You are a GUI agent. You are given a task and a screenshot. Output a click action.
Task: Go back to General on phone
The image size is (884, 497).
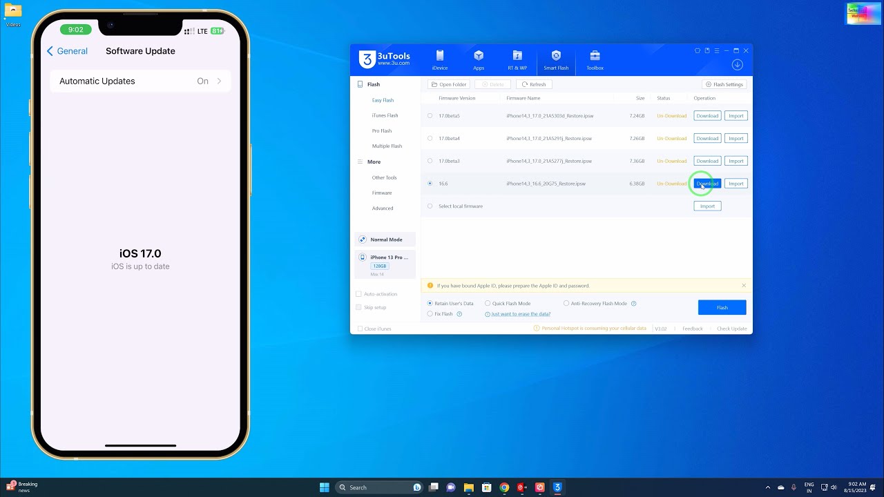(x=67, y=51)
